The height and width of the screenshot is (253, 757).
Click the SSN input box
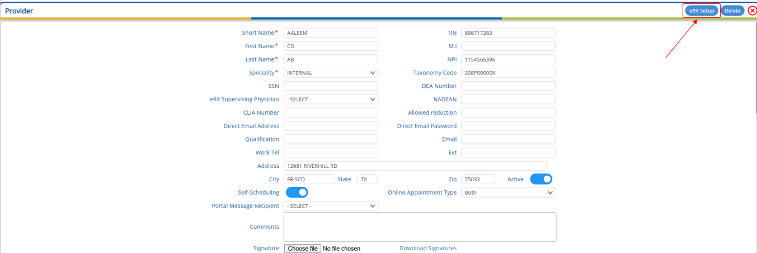[331, 86]
